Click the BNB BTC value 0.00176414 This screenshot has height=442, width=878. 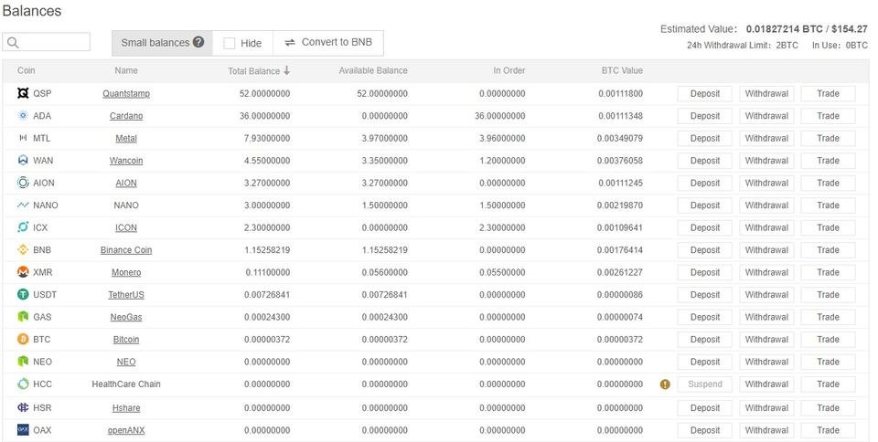620,250
